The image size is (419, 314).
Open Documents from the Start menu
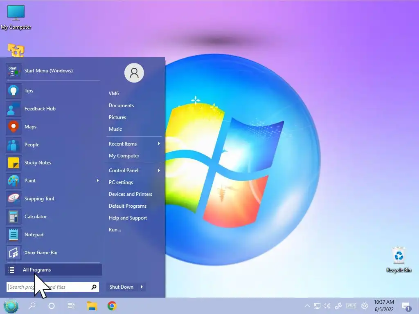click(x=121, y=105)
